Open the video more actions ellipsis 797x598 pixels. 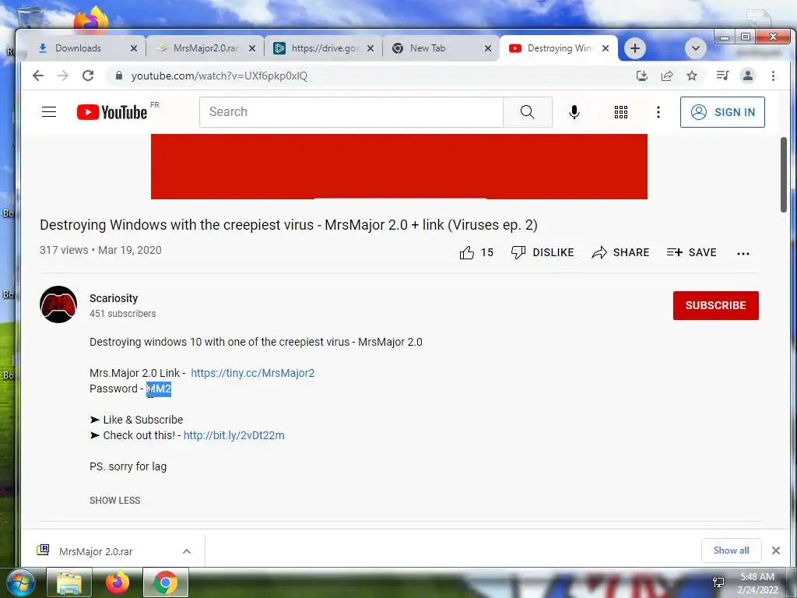click(x=743, y=253)
